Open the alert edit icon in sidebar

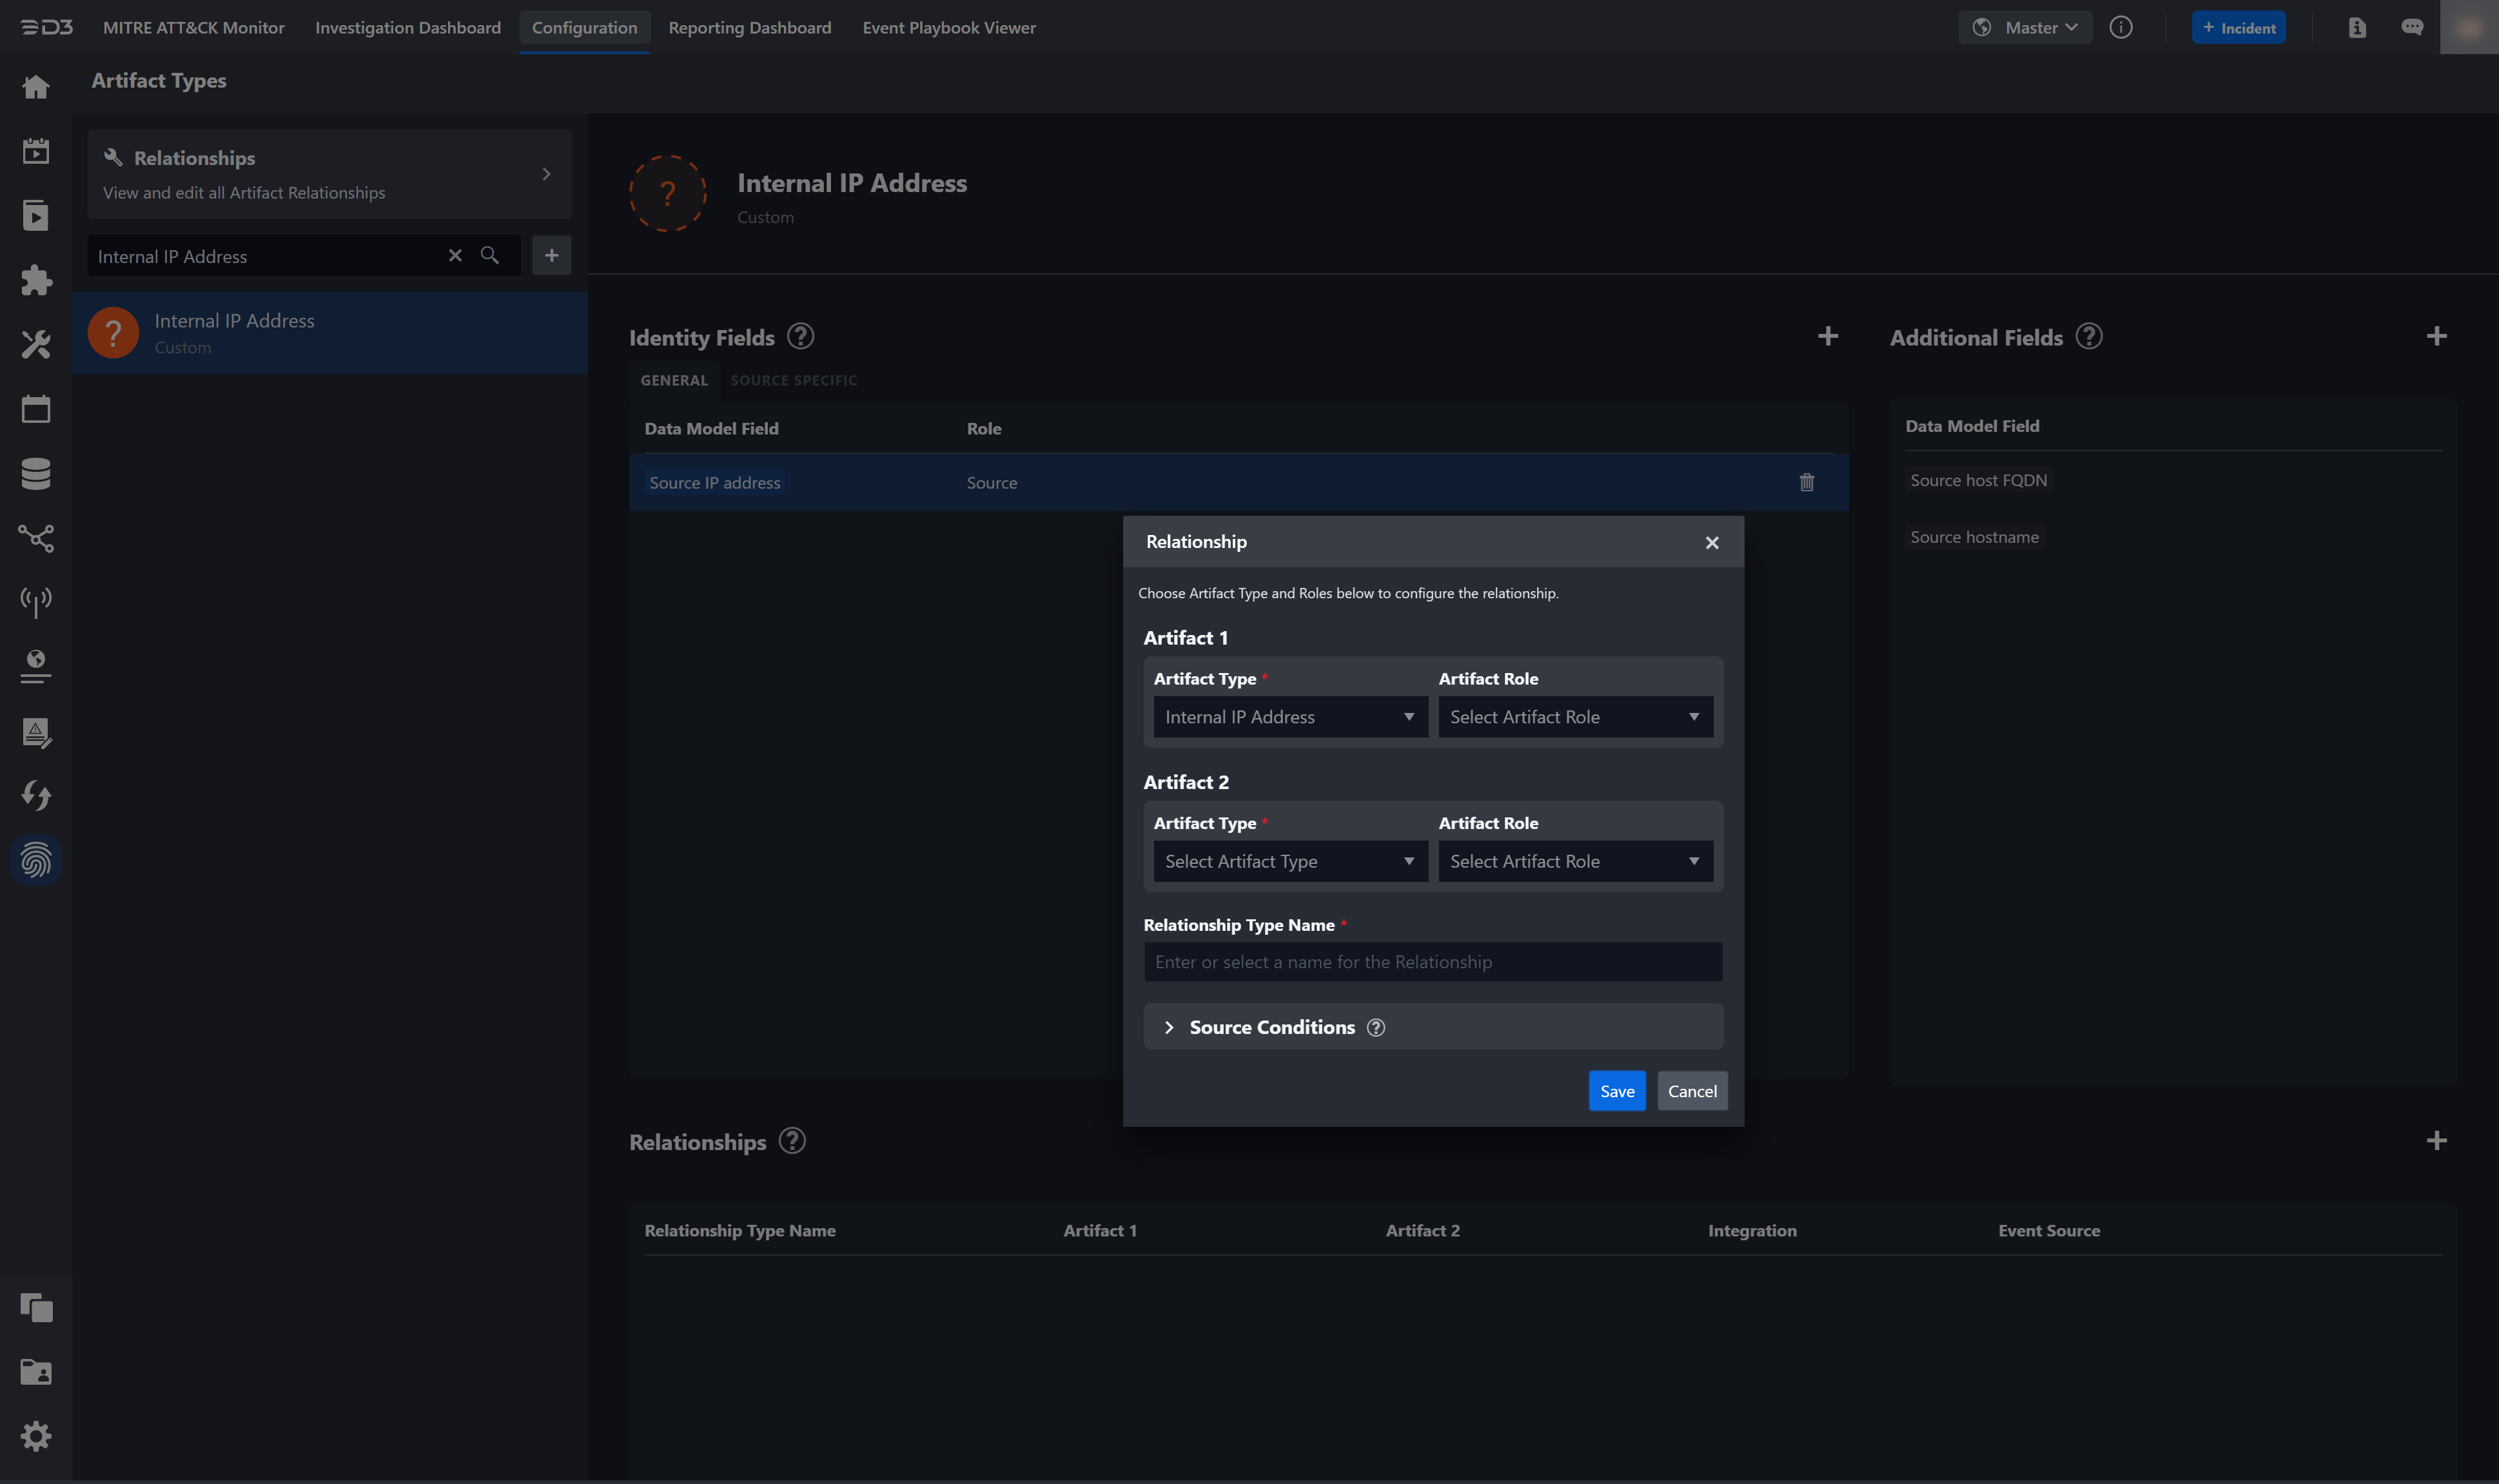36,732
